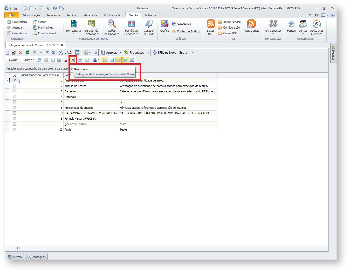Open the Calculadora utility
This screenshot has width=349, height=272.
pos(17,22)
